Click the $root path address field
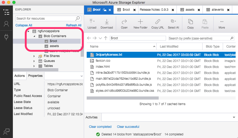Viewport: 238px width, 138px height. 138,38
